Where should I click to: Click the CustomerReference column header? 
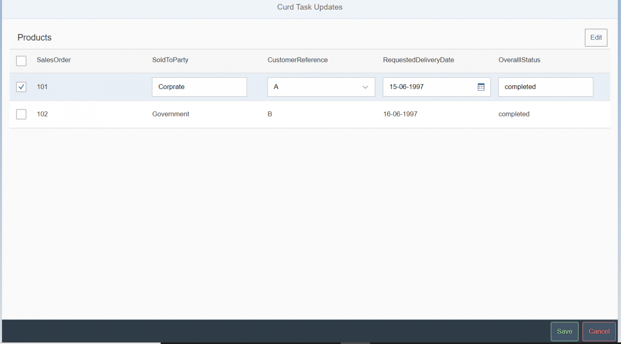[298, 60]
